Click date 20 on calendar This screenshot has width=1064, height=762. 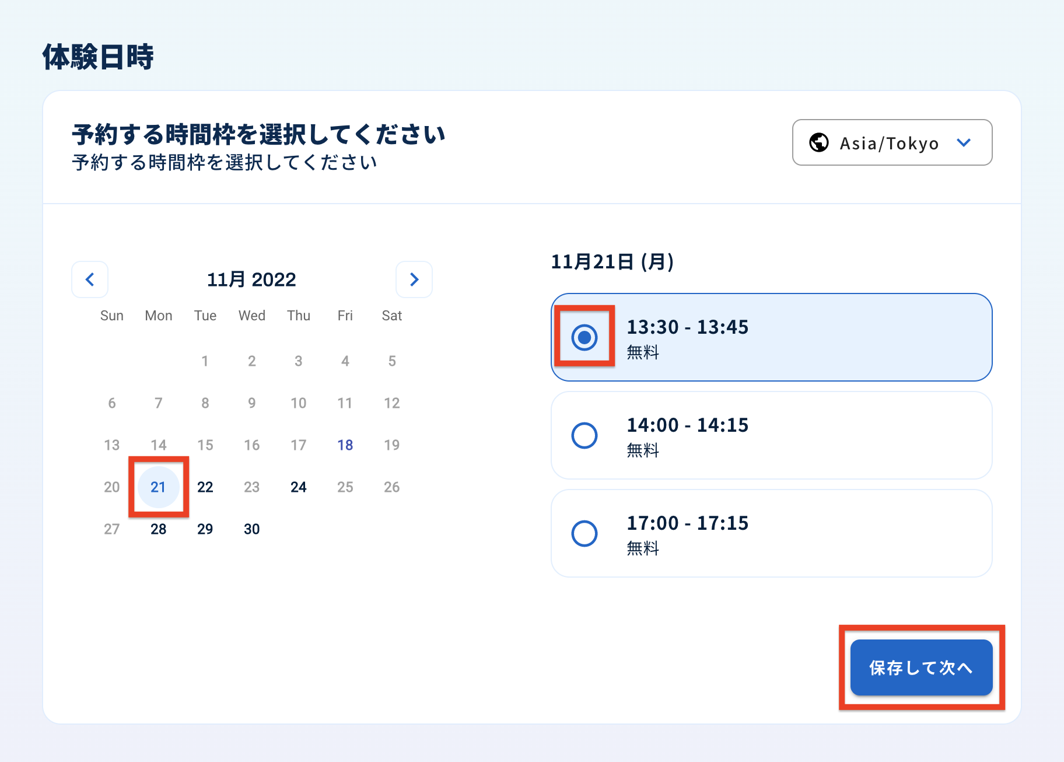pos(112,487)
